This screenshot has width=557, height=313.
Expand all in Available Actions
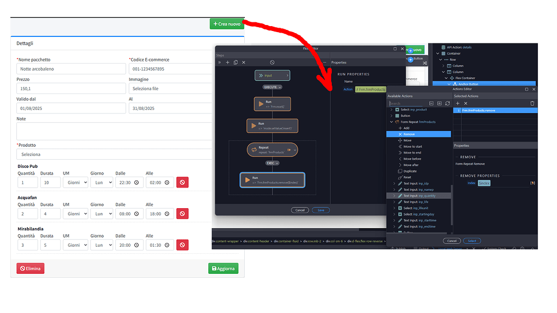tap(440, 103)
